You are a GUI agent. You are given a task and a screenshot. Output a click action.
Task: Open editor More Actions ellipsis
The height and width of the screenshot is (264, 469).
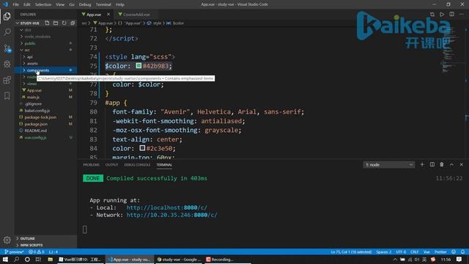462,14
